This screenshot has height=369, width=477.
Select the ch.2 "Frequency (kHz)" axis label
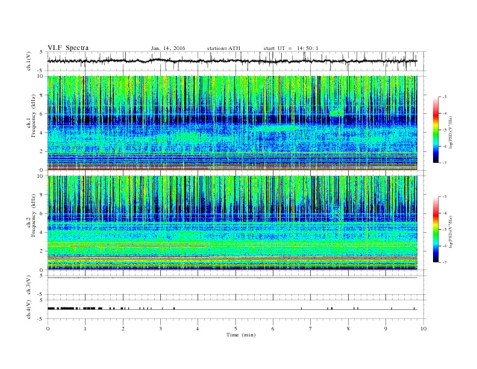coord(34,215)
